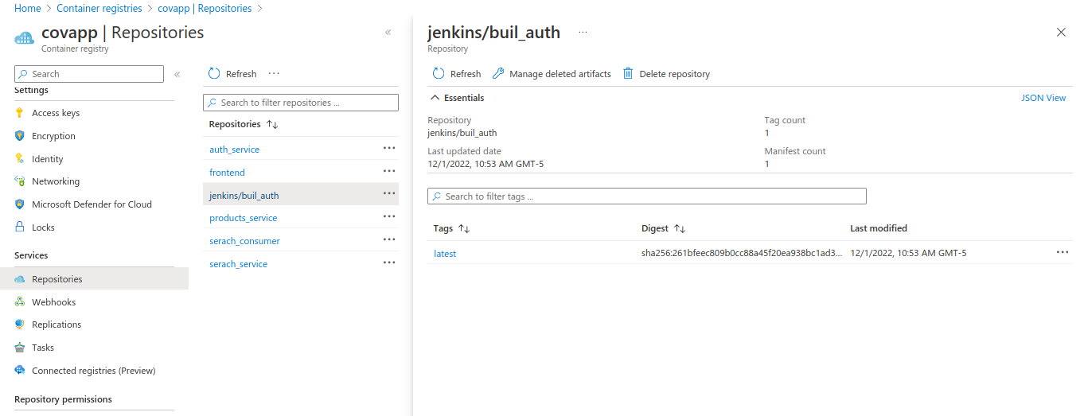
Task: Open Connected registries (Preview)
Action: point(94,371)
